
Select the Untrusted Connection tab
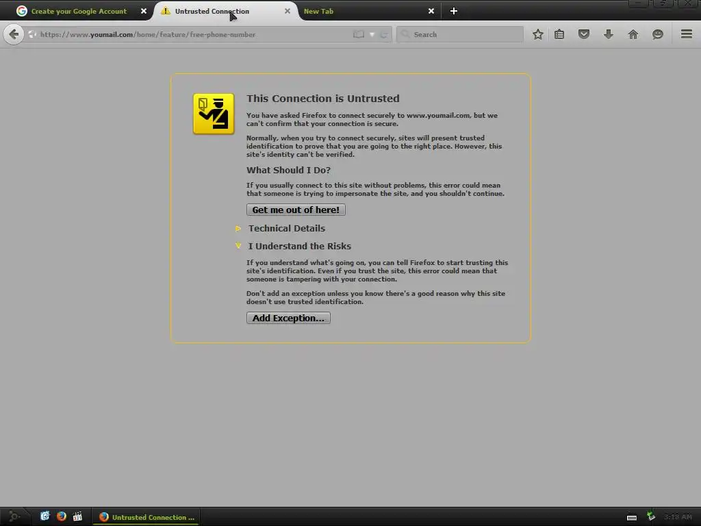click(x=226, y=11)
